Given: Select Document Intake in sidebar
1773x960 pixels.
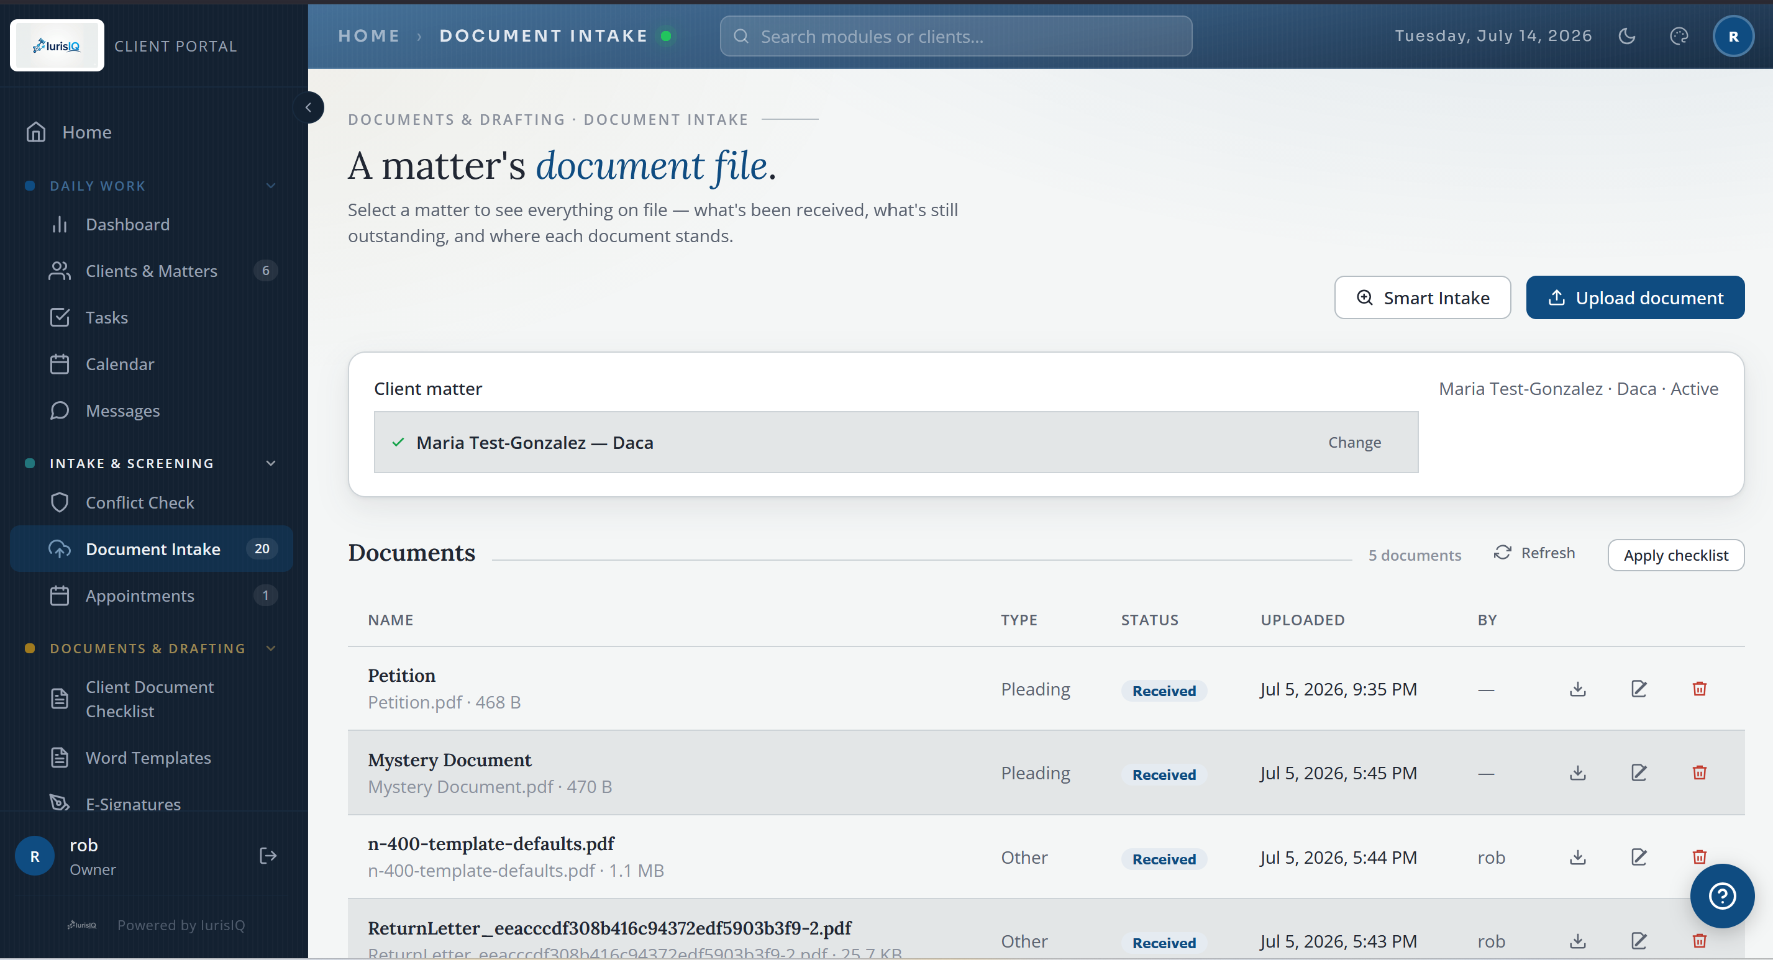Looking at the screenshot, I should 152,548.
